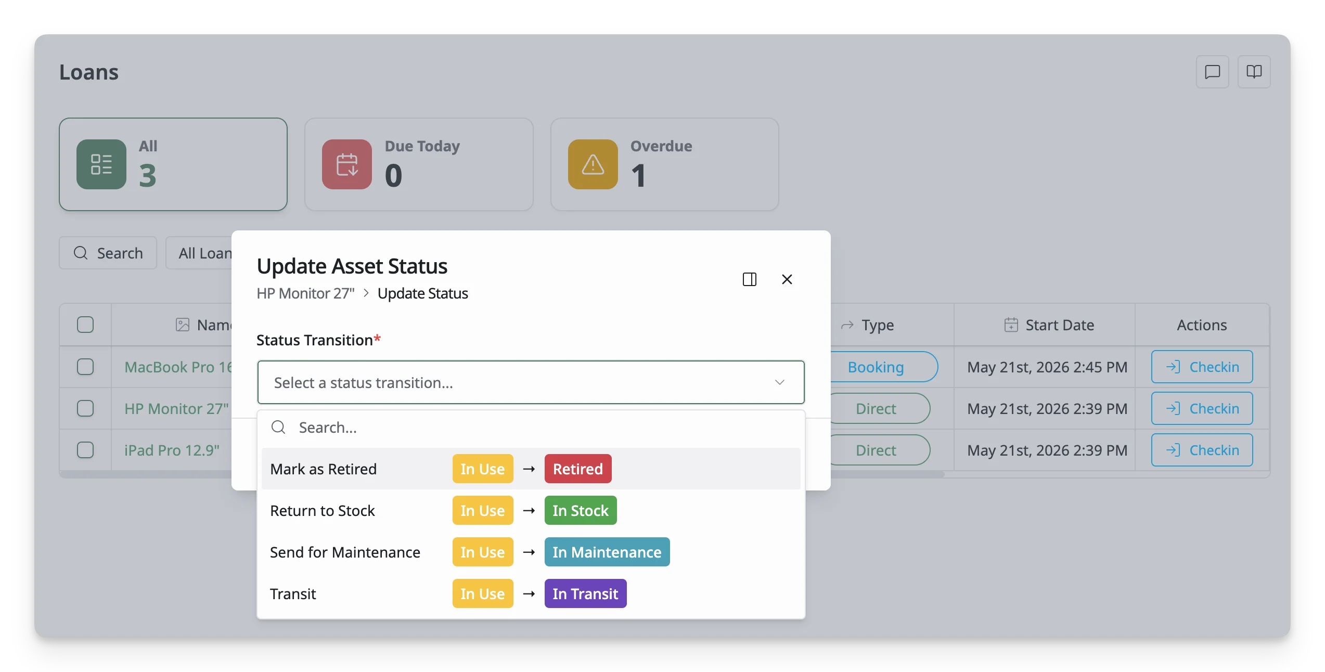Click the calendar icon in Start Date header

[x=1011, y=325]
